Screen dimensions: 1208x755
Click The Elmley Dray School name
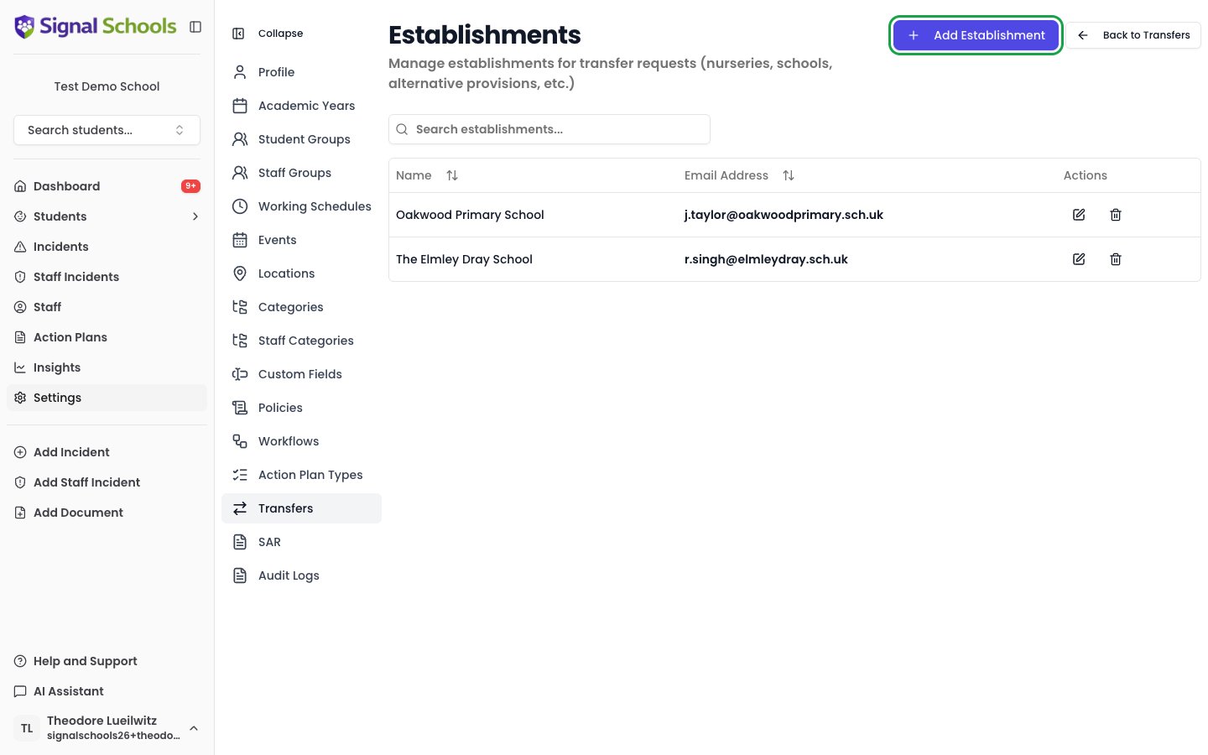[x=464, y=259]
